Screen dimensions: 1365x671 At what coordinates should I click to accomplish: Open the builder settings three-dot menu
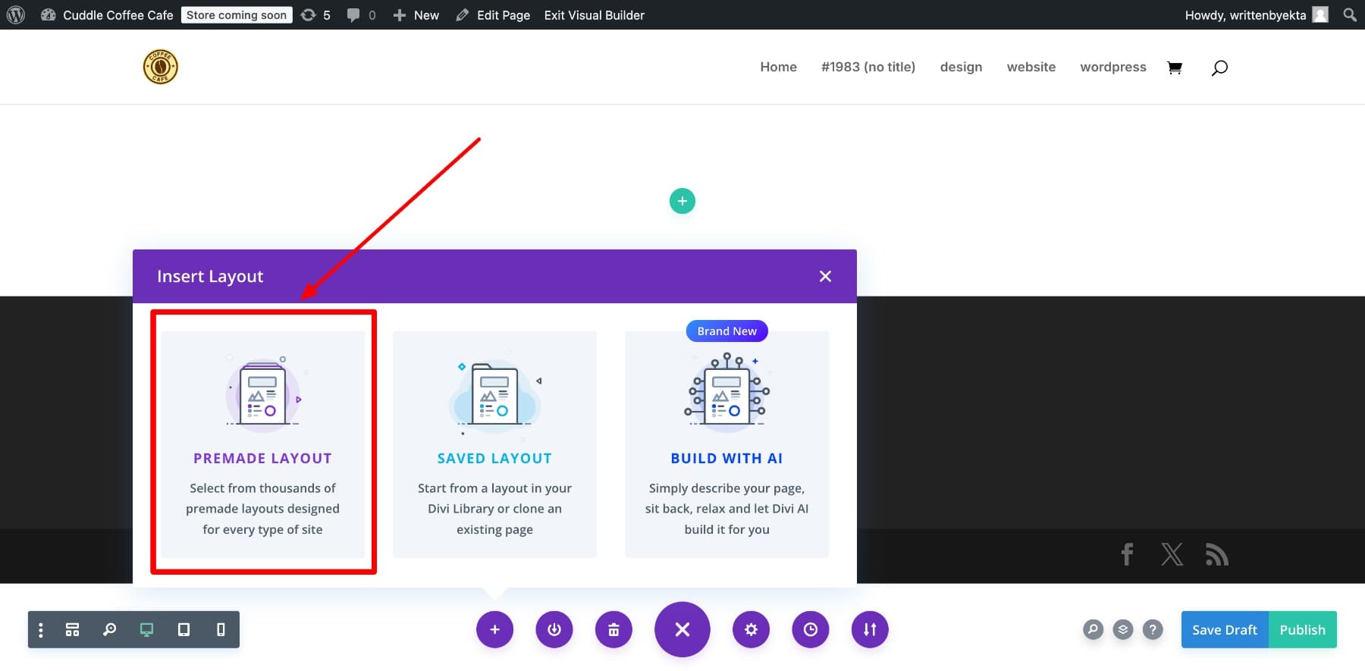click(x=41, y=629)
